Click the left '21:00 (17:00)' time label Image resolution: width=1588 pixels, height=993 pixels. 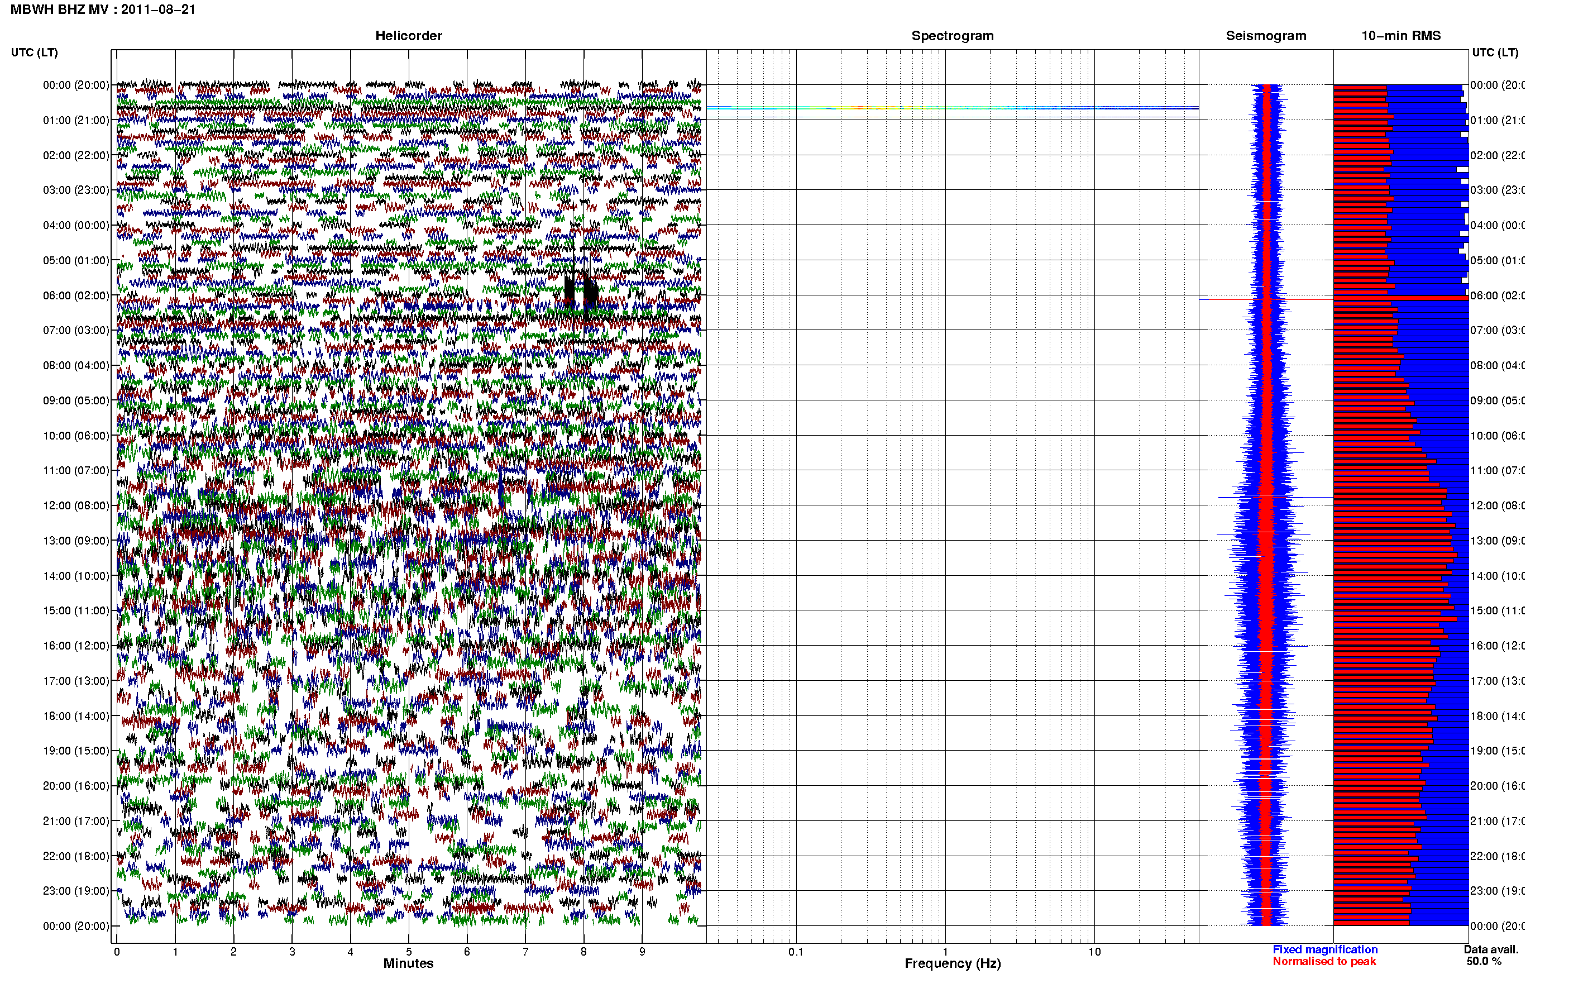(x=76, y=821)
